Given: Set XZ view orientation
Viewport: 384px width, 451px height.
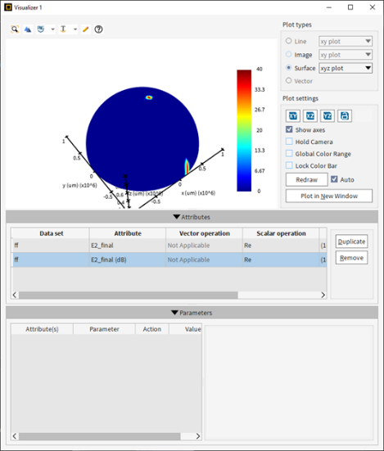Looking at the screenshot, I should click(310, 116).
